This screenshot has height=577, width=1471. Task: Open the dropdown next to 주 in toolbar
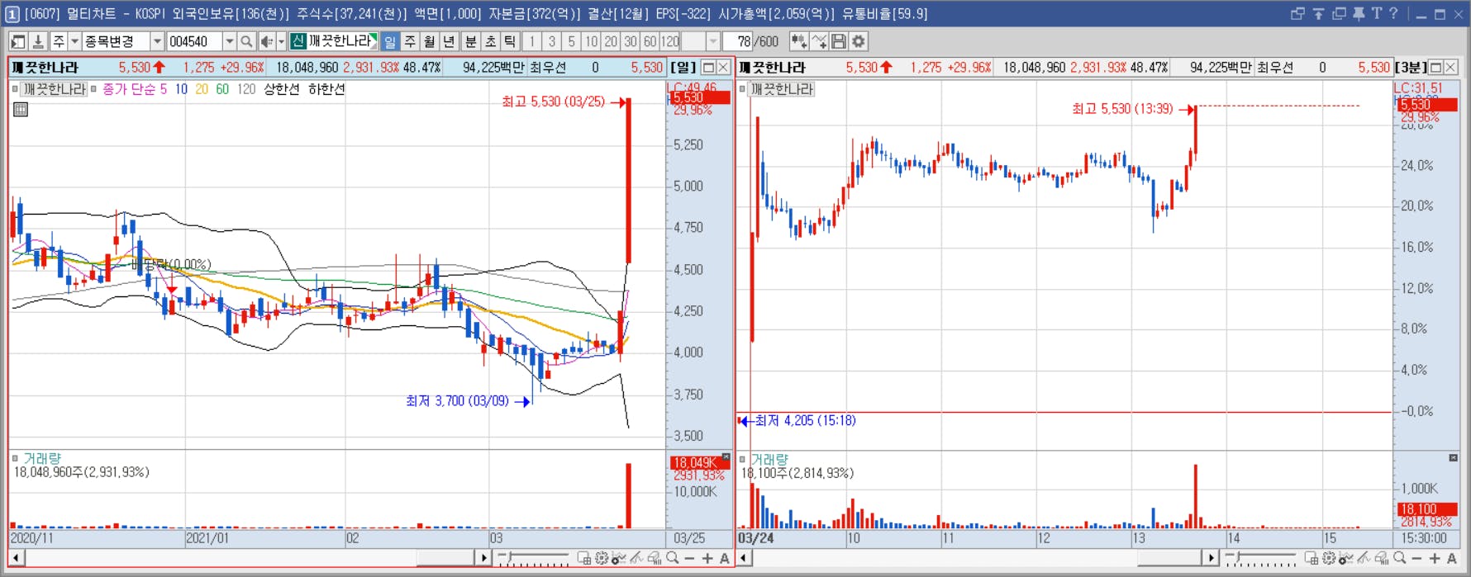click(x=74, y=41)
